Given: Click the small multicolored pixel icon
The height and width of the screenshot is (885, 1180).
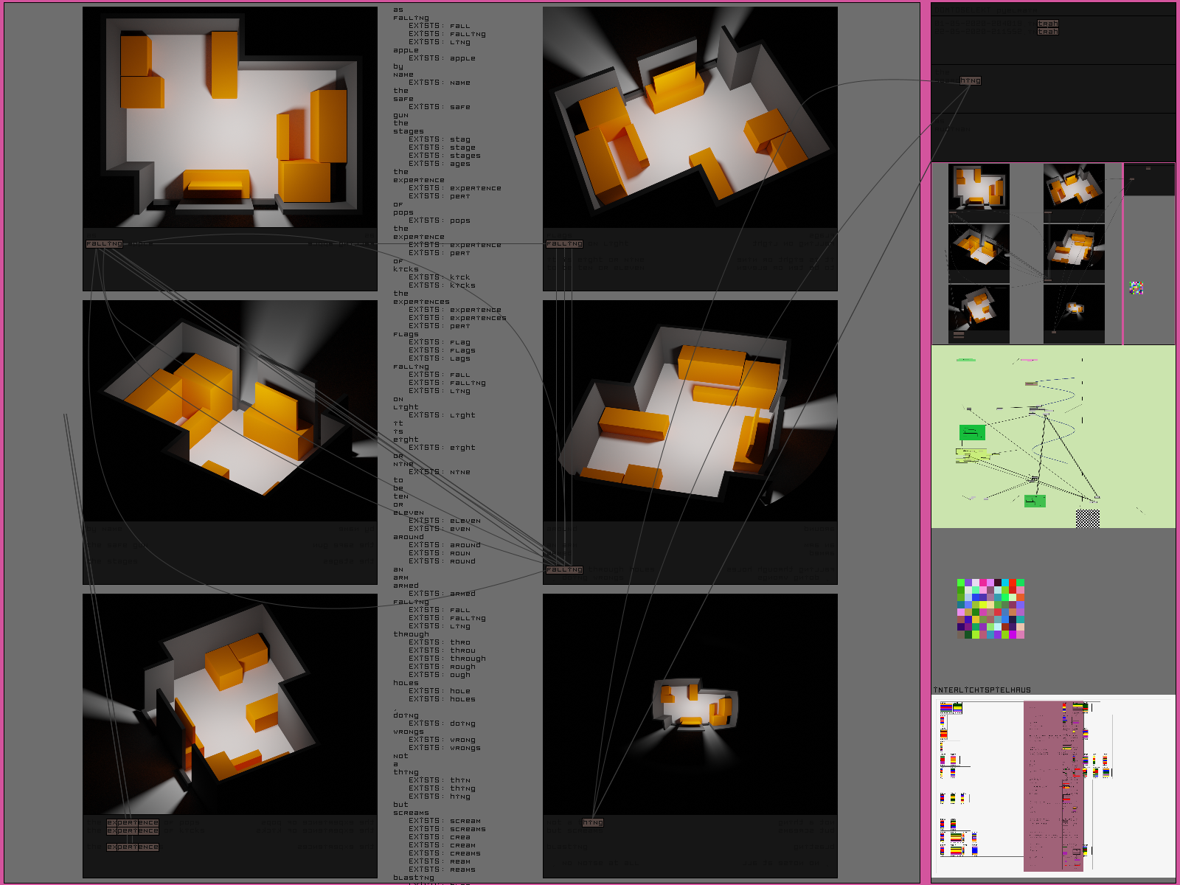Looking at the screenshot, I should [x=1136, y=288].
